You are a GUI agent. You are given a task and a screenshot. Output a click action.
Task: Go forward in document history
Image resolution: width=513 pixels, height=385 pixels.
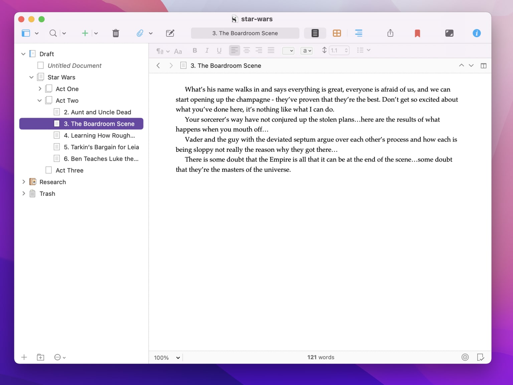coord(171,66)
